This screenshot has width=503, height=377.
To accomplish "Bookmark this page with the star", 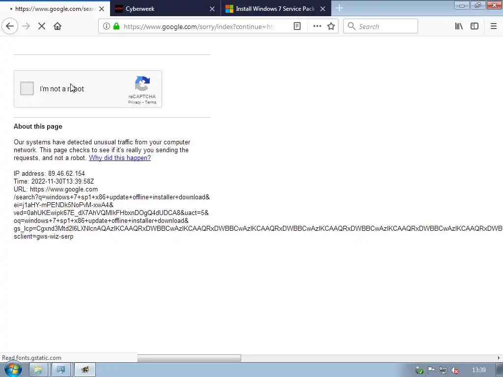I will [x=331, y=27].
